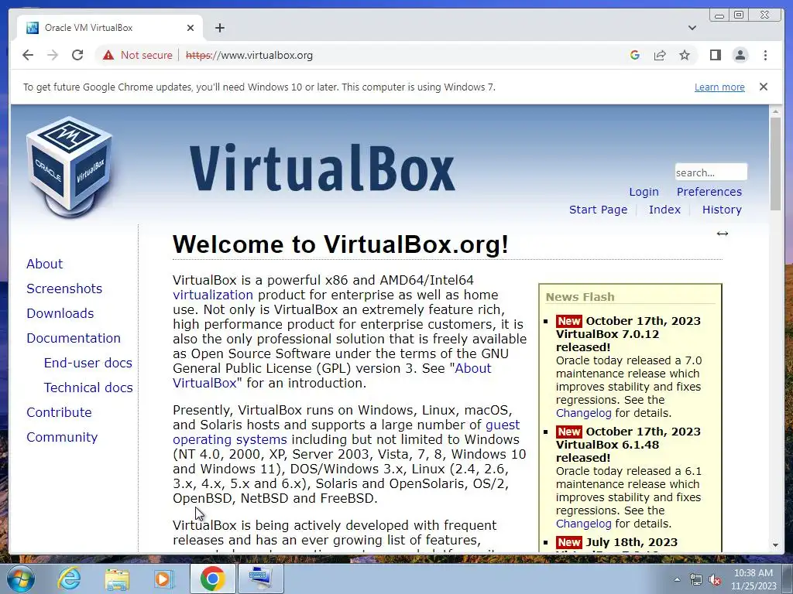Open the Google icon in address bar
This screenshot has width=793, height=594.
point(635,55)
